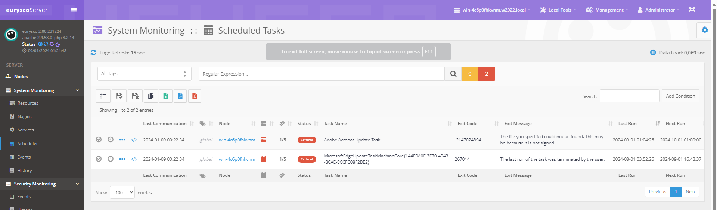This screenshot has height=210, width=717.
Task: Open Resources under System Monitoring
Action: 28,103
